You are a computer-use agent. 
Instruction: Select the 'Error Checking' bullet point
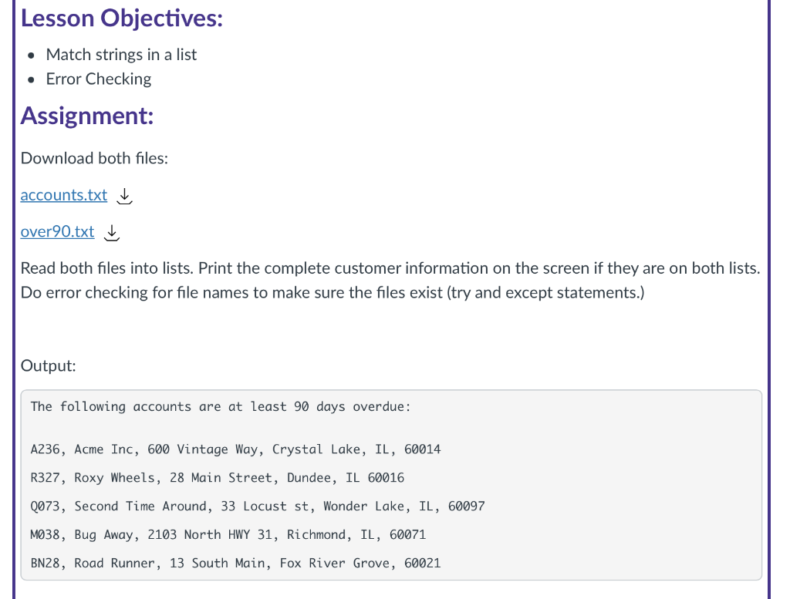click(98, 79)
